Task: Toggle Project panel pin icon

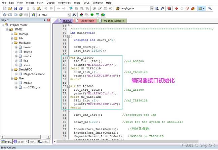Action: [x=44, y=20]
